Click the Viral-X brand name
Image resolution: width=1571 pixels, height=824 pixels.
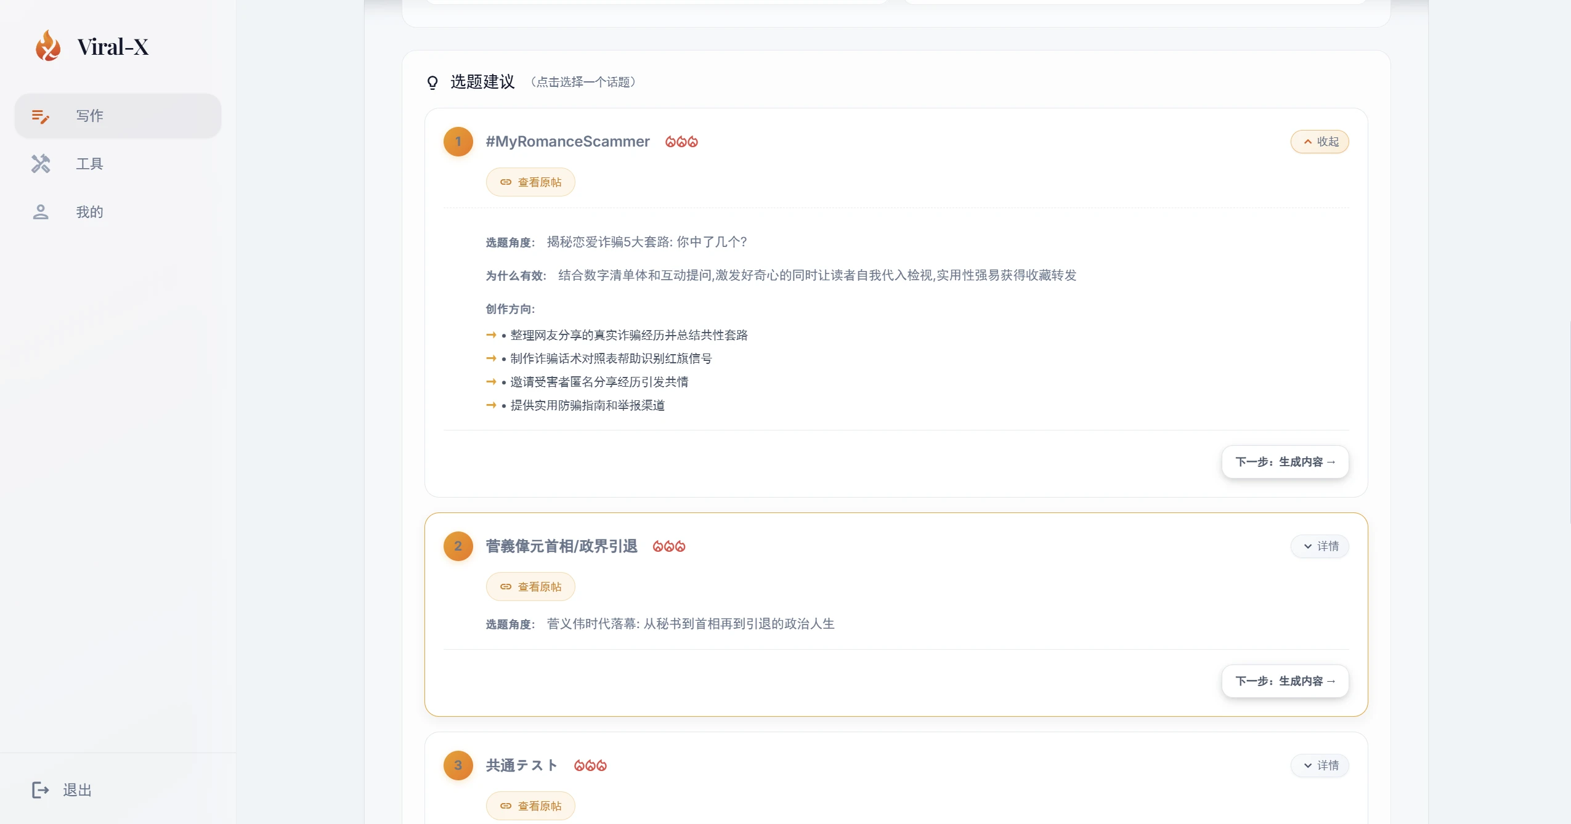(113, 47)
